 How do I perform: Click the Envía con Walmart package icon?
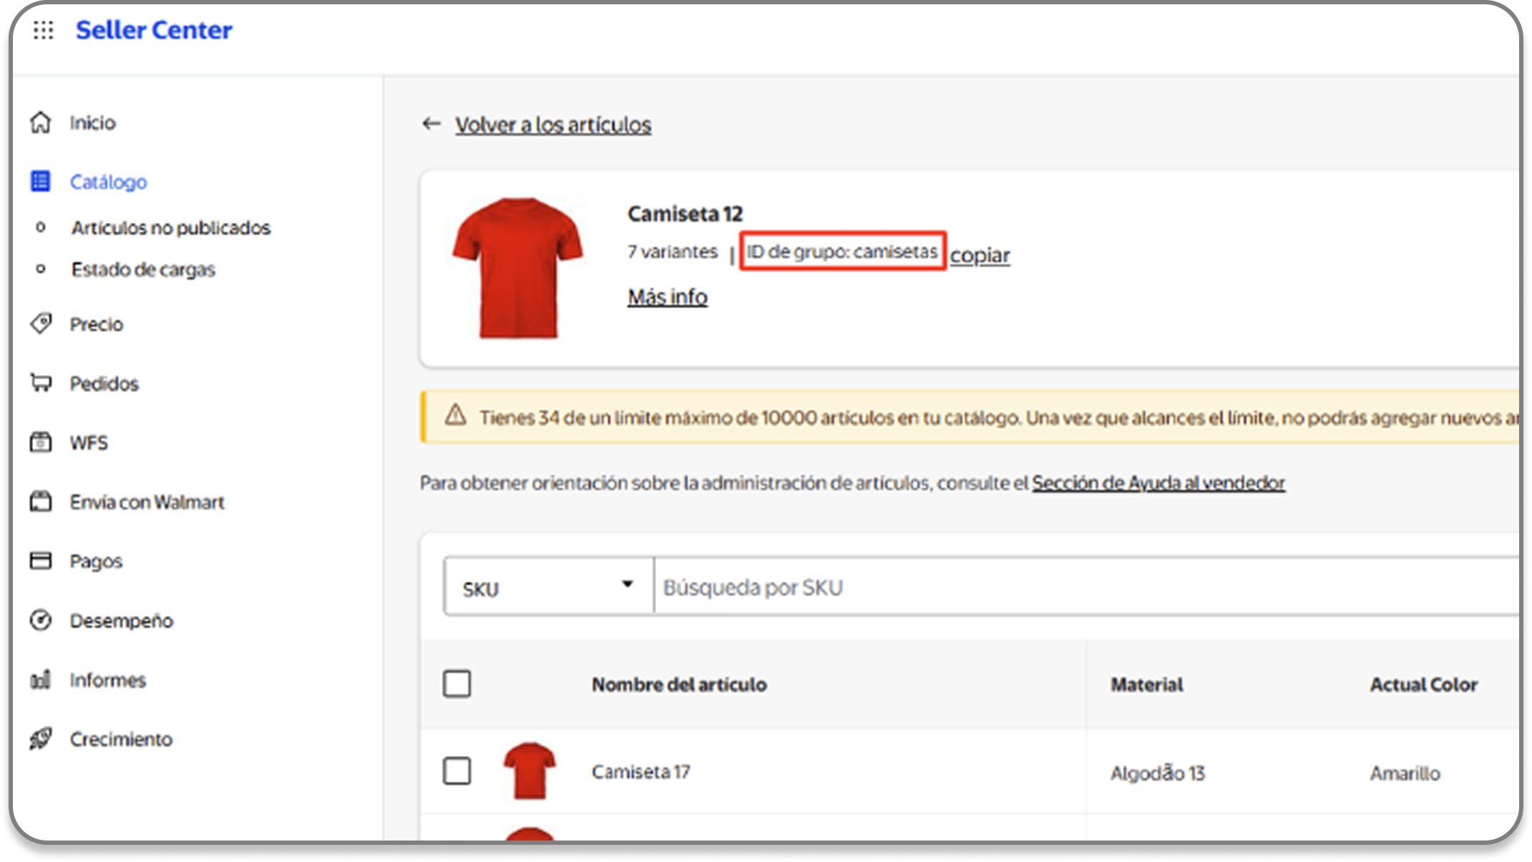[41, 502]
